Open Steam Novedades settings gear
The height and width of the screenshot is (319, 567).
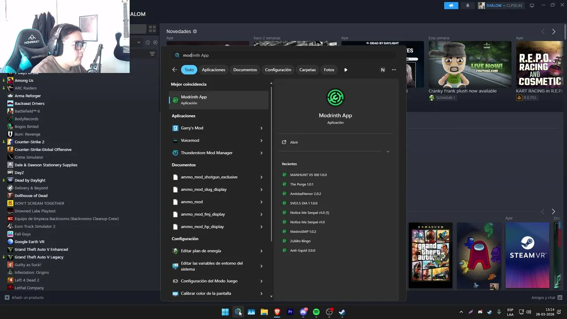pyautogui.click(x=195, y=31)
